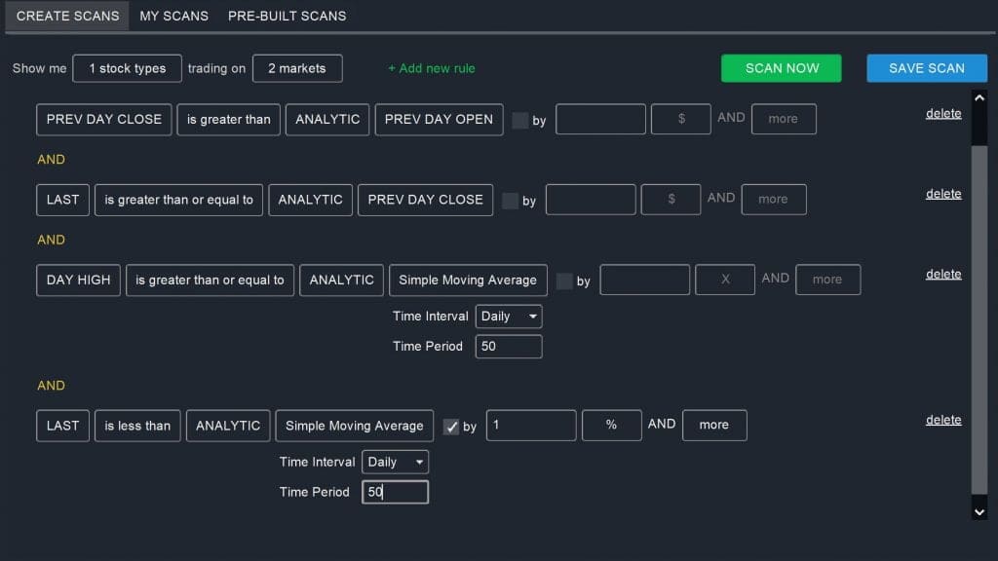Open the Daily dropdown in the last rule
The image size is (998, 561).
(395, 462)
